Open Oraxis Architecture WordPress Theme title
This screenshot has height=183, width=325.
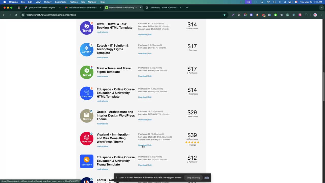coord(116,115)
